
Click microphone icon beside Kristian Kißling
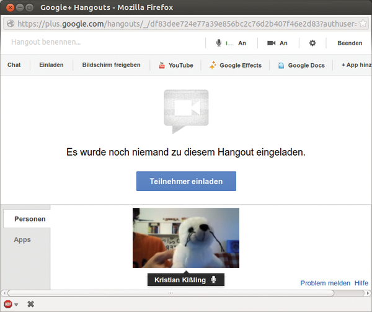[214, 280]
